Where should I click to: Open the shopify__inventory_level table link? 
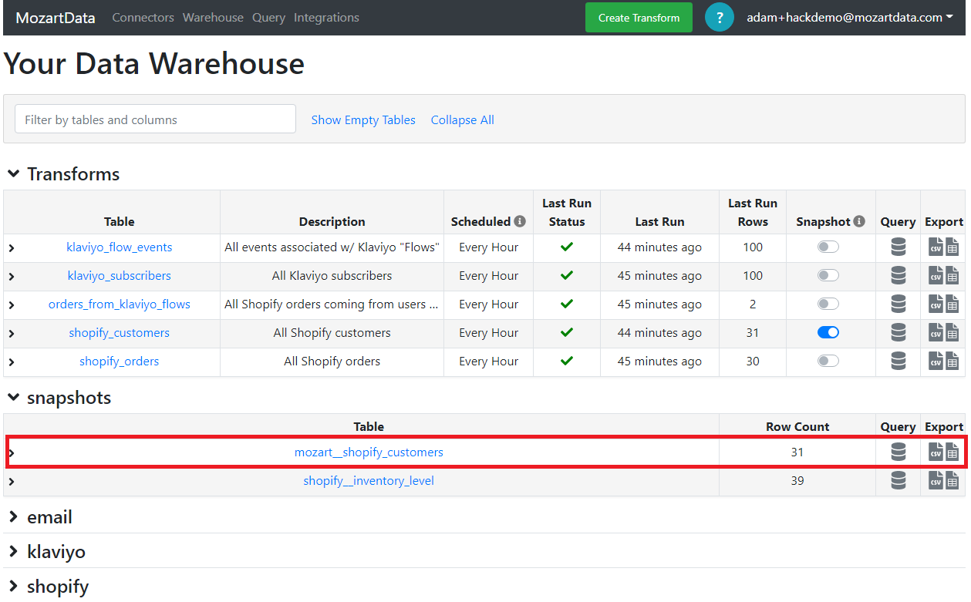[369, 481]
